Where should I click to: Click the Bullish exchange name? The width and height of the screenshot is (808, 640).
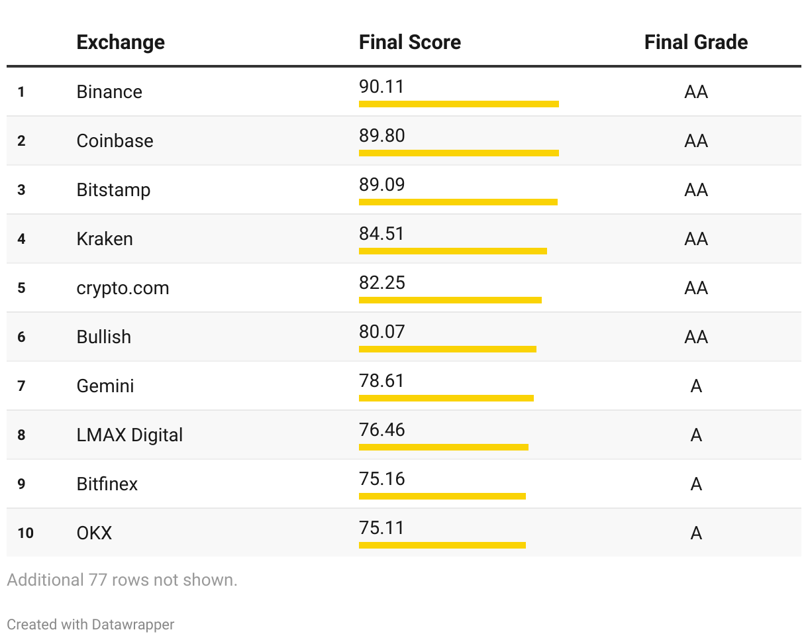point(104,337)
